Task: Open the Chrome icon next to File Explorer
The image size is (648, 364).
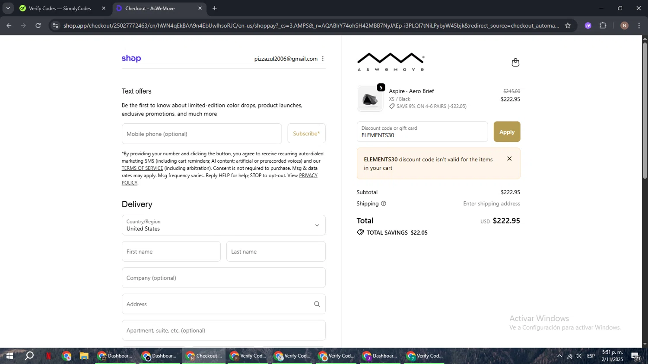Action: click(67, 356)
